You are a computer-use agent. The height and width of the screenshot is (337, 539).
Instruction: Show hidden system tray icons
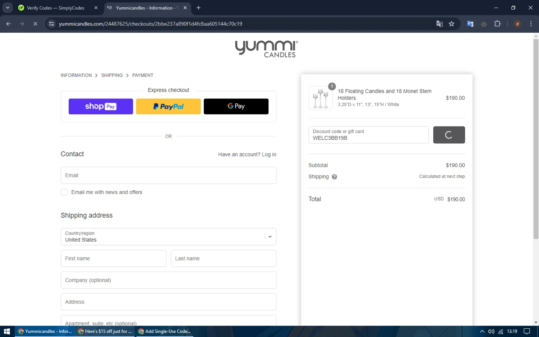tap(482, 331)
